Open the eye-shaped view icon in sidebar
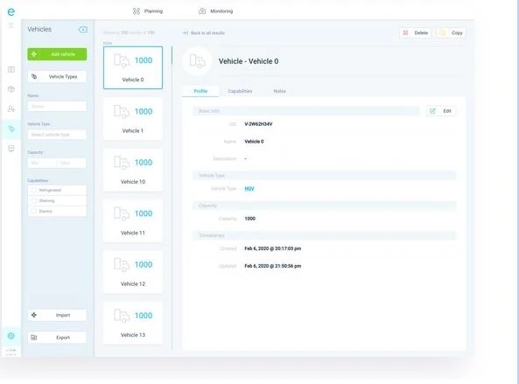 point(11,89)
